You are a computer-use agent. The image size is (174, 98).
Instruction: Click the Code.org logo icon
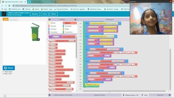click(x=4, y=14)
